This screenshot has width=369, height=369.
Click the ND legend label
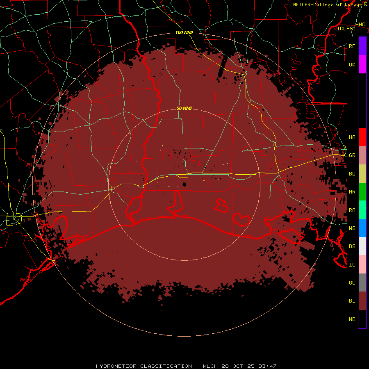352,319
